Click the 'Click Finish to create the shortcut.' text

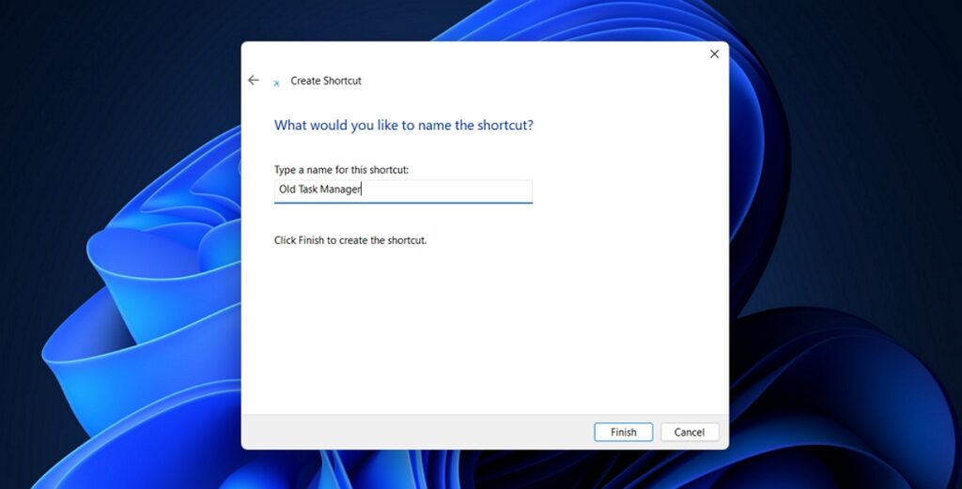click(x=350, y=240)
